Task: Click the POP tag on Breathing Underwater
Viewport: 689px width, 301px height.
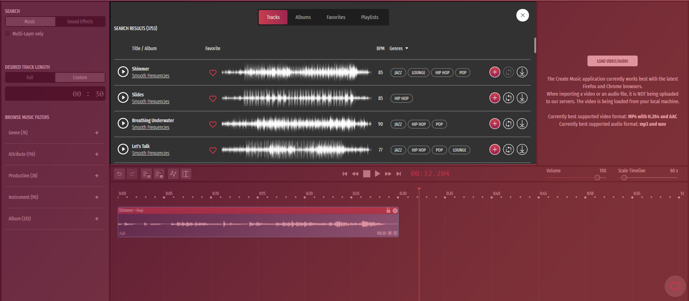Action: click(439, 124)
